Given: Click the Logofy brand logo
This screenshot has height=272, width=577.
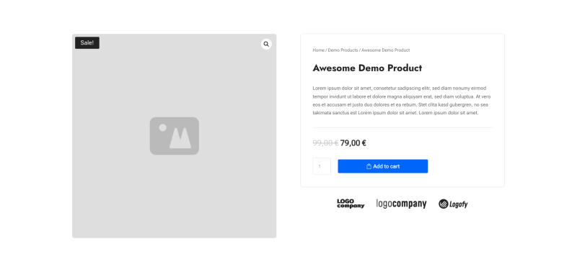Looking at the screenshot, I should [x=453, y=204].
